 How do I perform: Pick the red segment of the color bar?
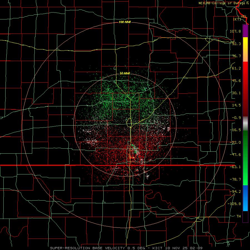point(245,89)
